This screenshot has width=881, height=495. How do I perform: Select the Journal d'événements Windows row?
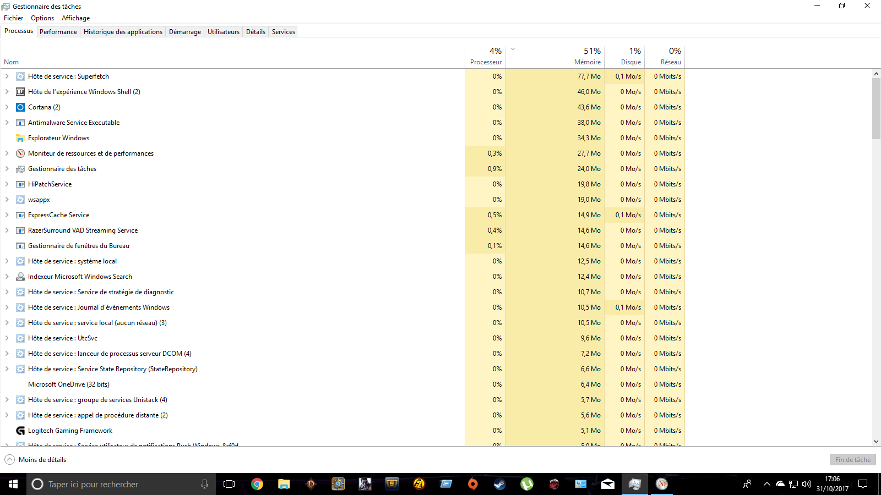coord(342,307)
